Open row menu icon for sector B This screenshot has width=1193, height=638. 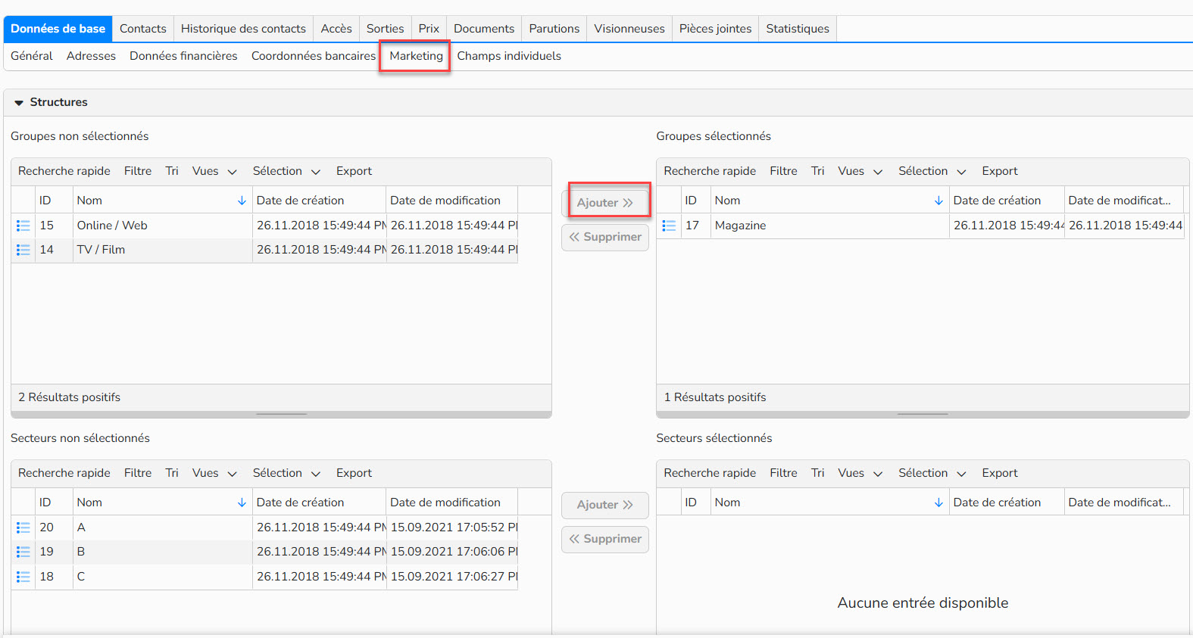23,552
